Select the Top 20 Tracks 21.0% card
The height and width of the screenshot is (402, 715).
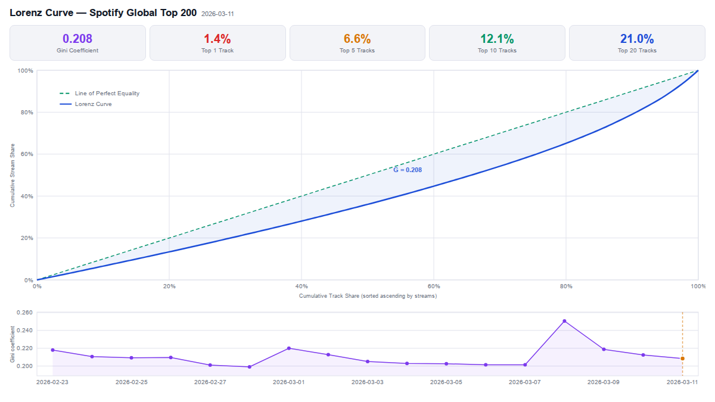[637, 43]
